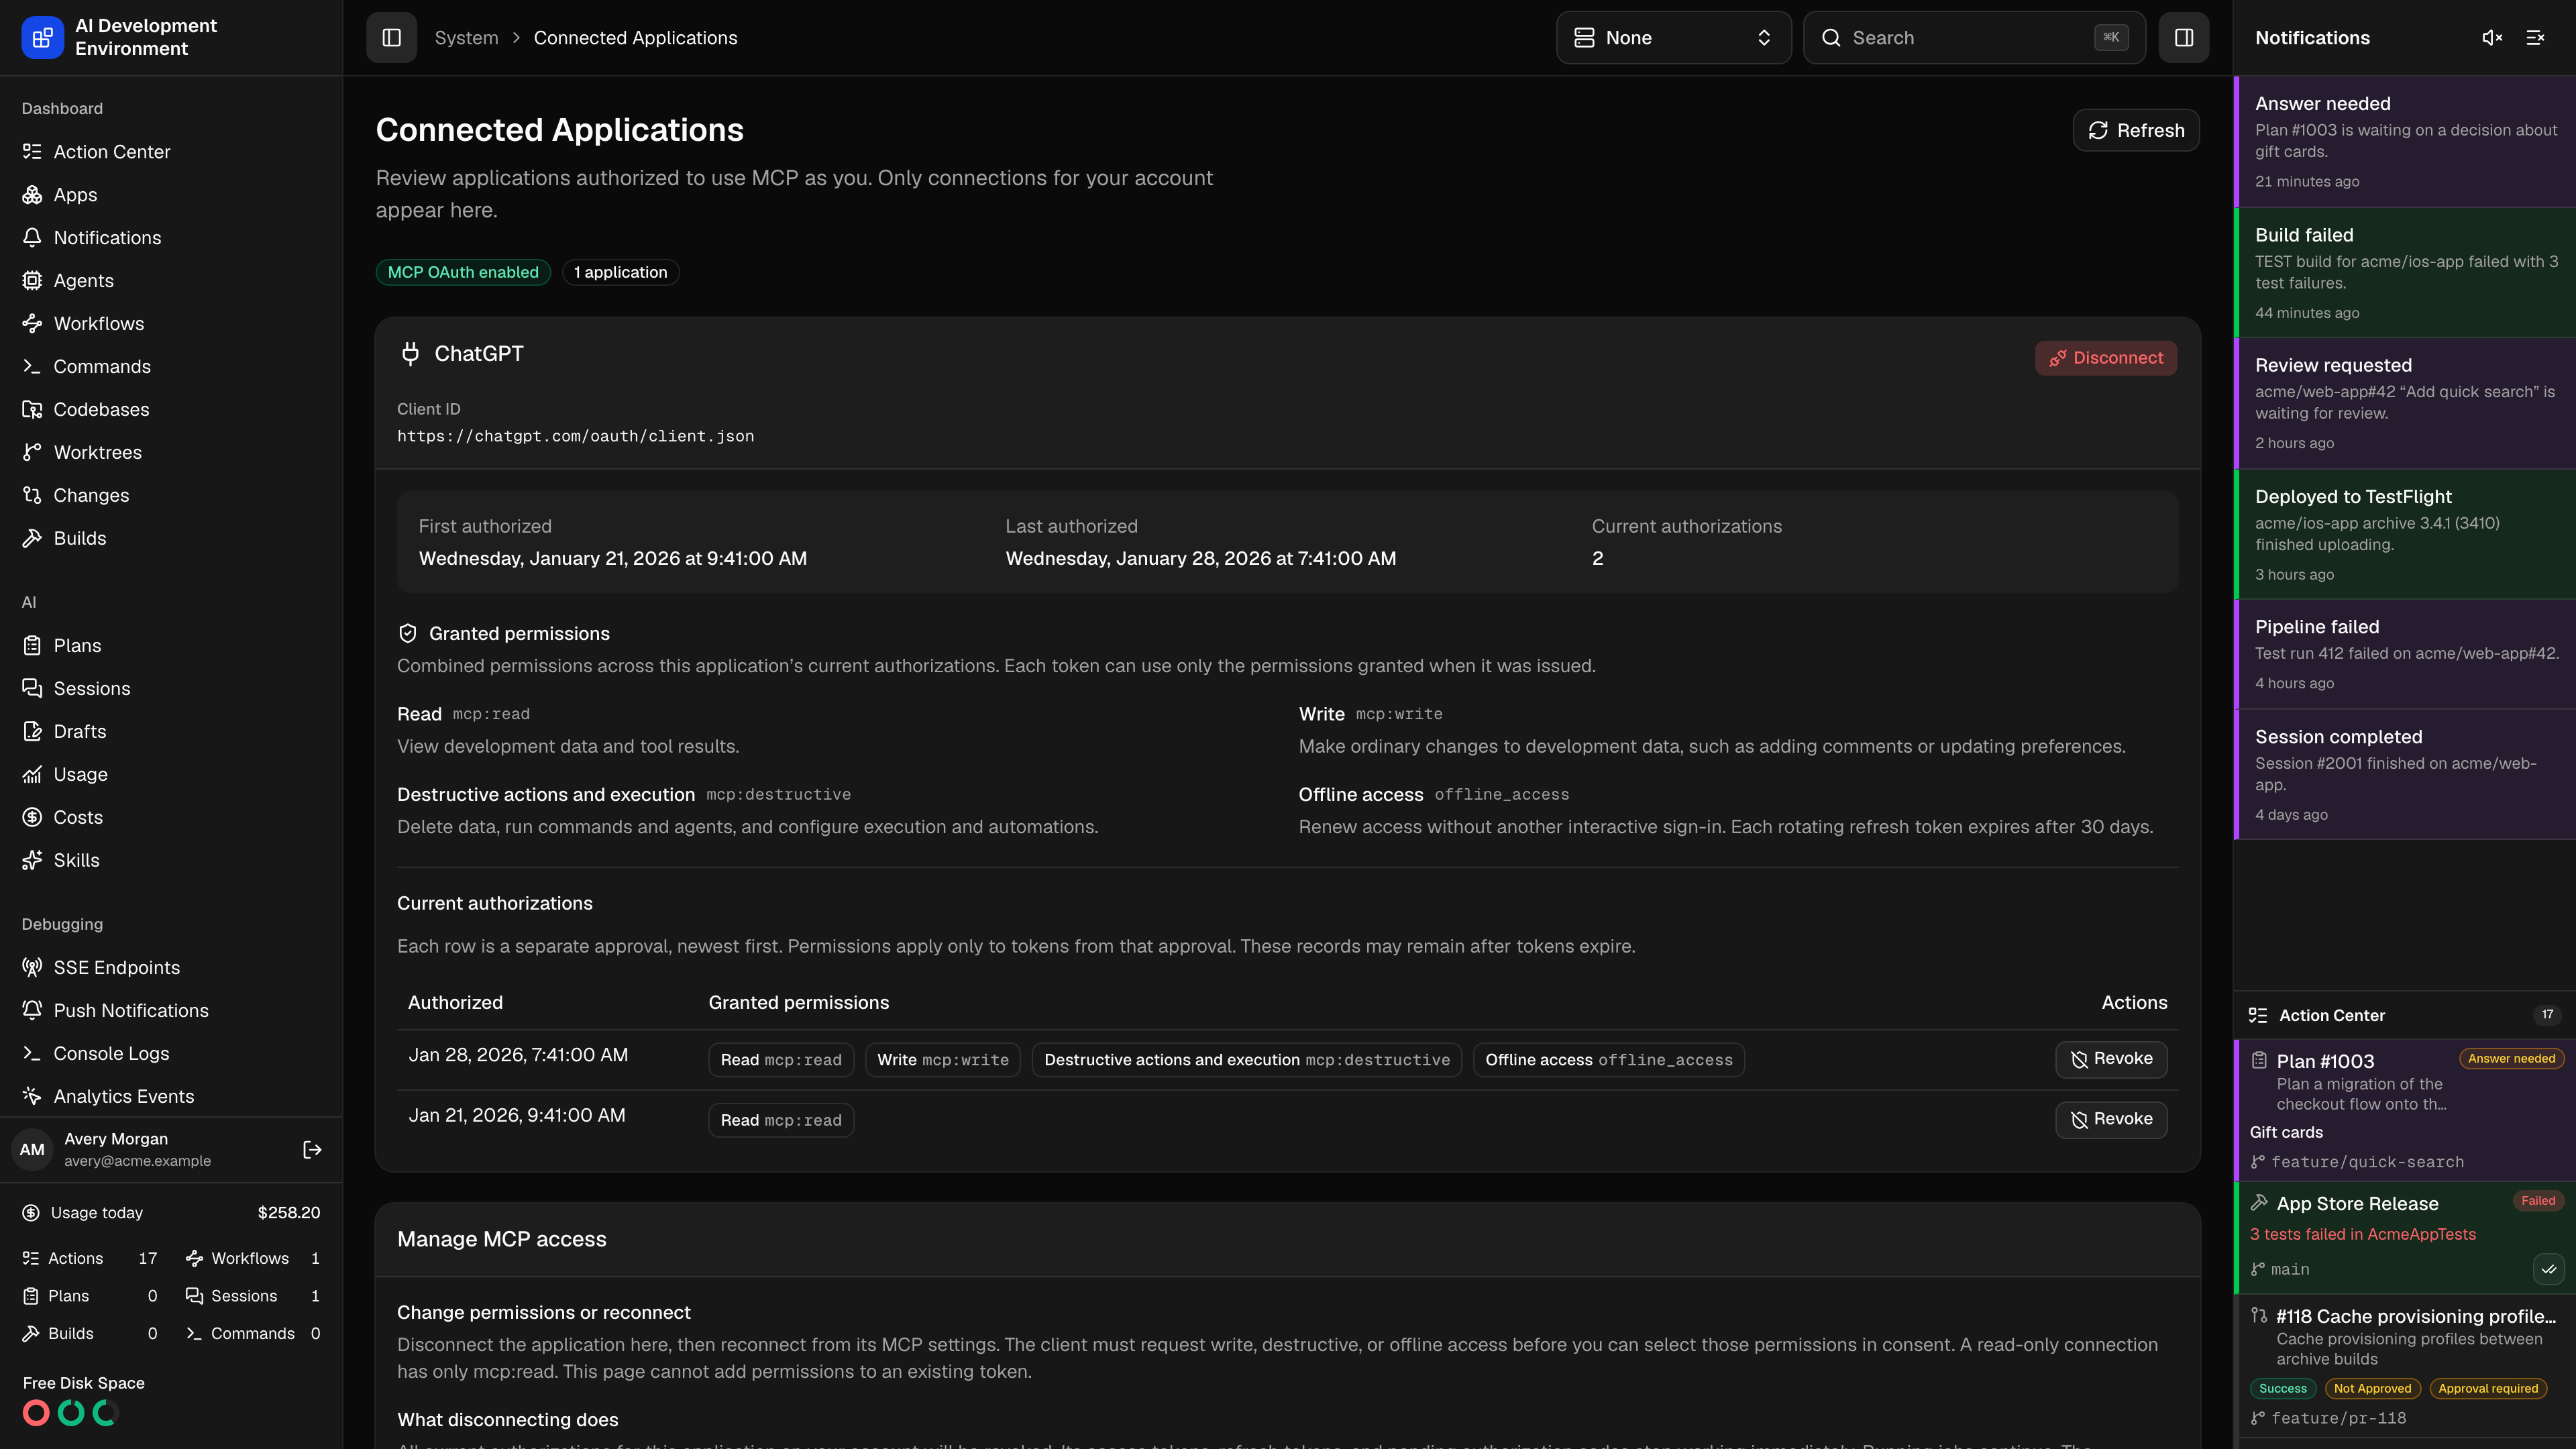Click the Usage today coin icon
Screen dimensions: 2576x1449
pyautogui.click(x=32, y=1213)
